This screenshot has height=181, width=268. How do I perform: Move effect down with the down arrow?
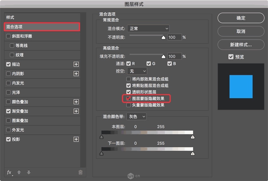[x=29, y=172]
